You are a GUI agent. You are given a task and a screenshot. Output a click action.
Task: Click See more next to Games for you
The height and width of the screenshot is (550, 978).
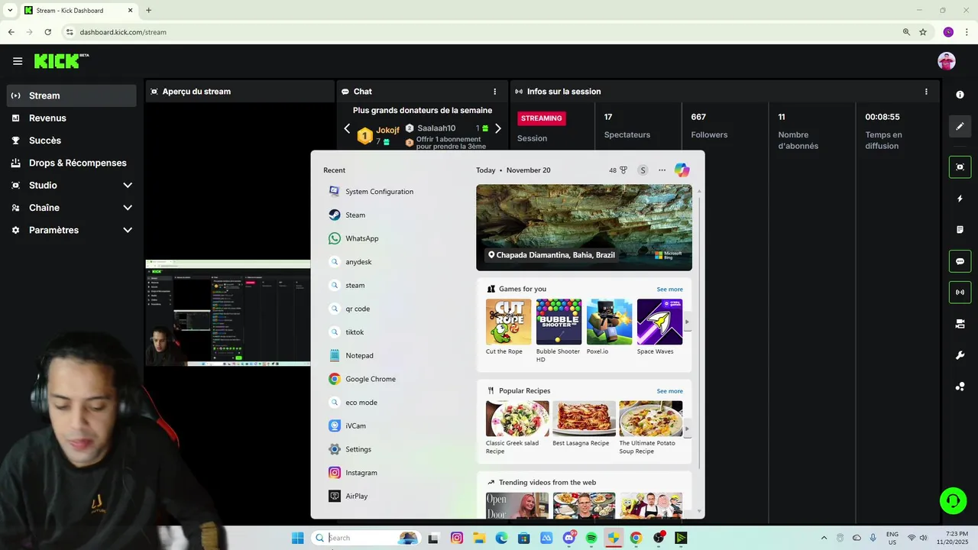(669, 290)
